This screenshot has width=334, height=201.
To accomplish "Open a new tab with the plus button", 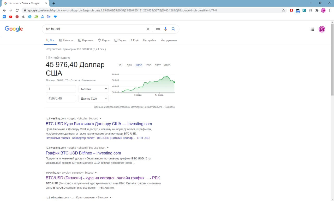I will tap(54, 3).
